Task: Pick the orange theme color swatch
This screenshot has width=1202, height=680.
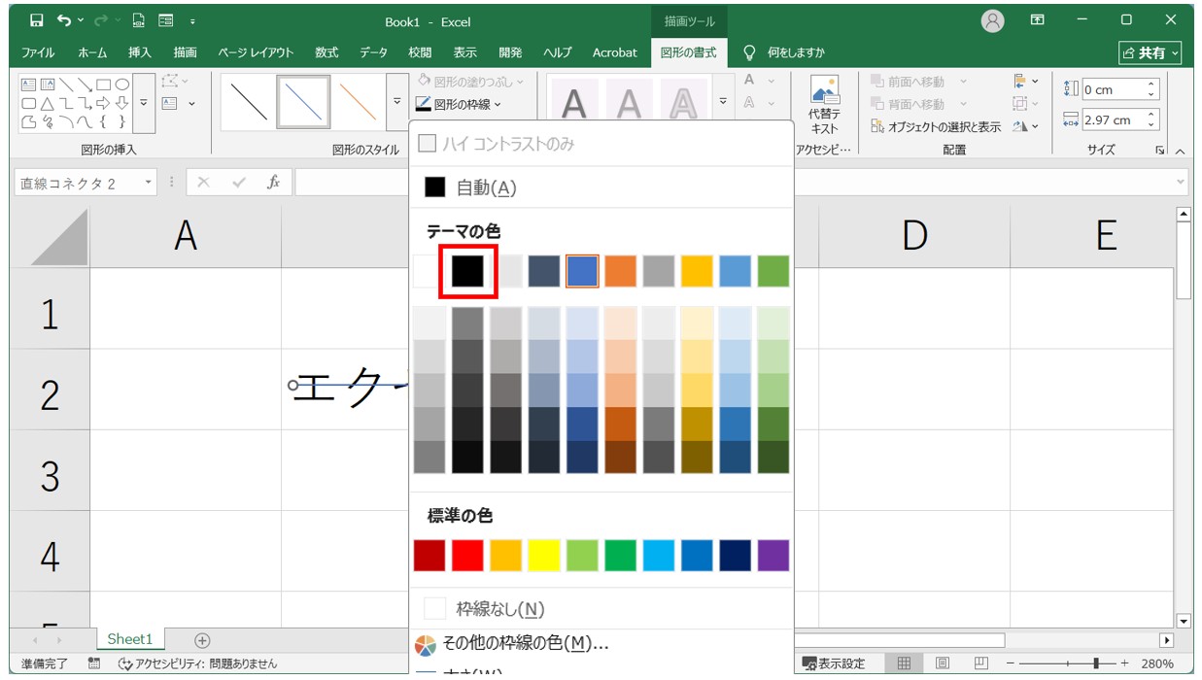Action: (620, 271)
